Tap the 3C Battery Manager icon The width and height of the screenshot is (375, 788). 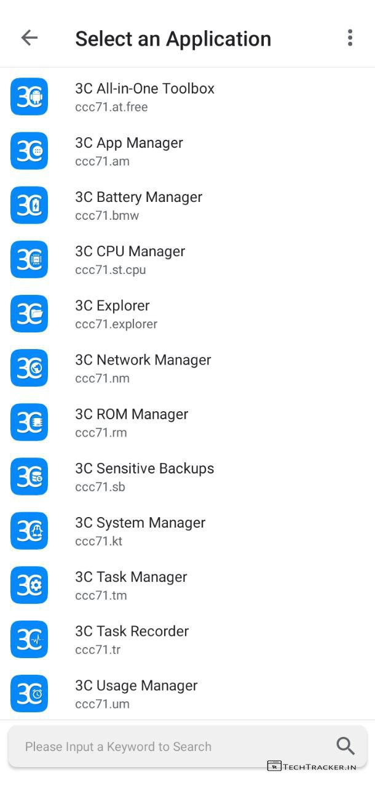[x=29, y=205]
